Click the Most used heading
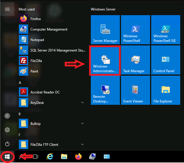The image size is (184, 163). (x=27, y=9)
